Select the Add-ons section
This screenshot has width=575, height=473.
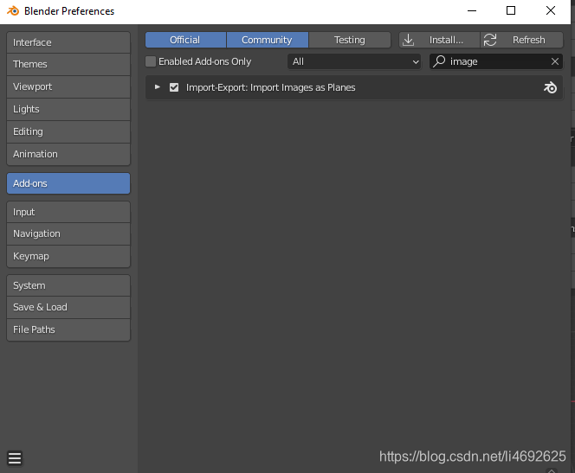68,183
